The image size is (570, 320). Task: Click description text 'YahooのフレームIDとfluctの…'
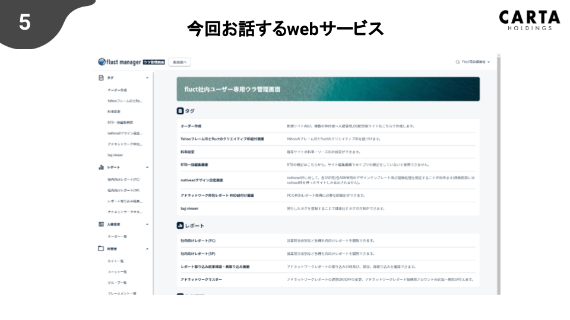click(x=333, y=139)
